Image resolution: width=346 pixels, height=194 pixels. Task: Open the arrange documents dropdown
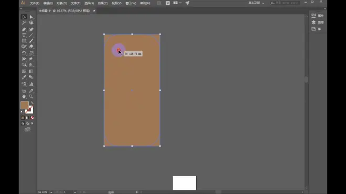[177, 3]
